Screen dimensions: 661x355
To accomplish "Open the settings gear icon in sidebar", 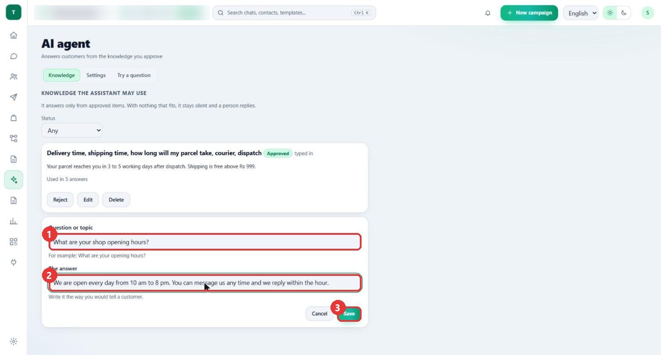I will 14,341.
